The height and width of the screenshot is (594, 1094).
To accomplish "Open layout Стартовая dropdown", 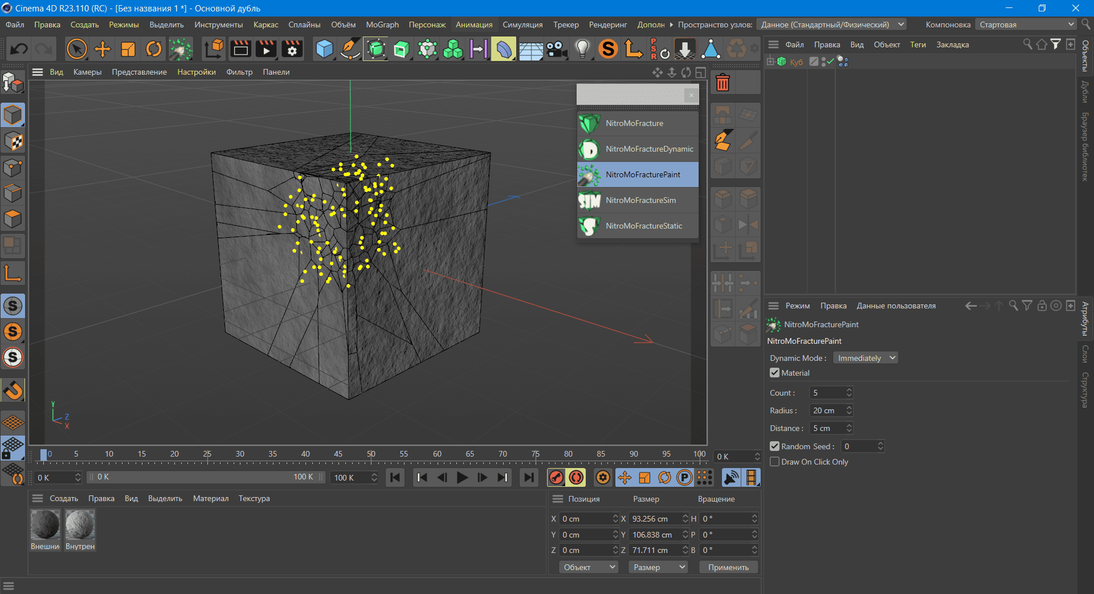I will pos(1026,25).
